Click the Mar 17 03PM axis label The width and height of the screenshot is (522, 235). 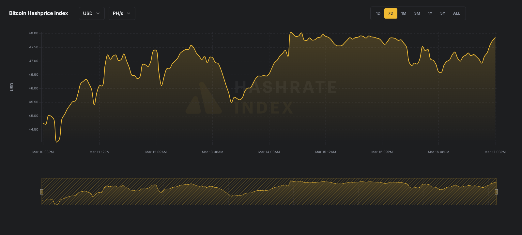click(x=495, y=152)
